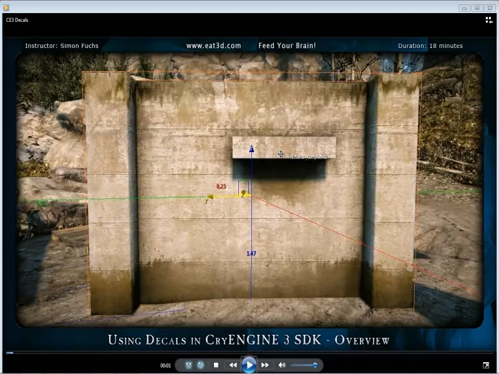Image resolution: width=499 pixels, height=374 pixels.
Task: Click the seek bar progress track
Action: pos(249,353)
